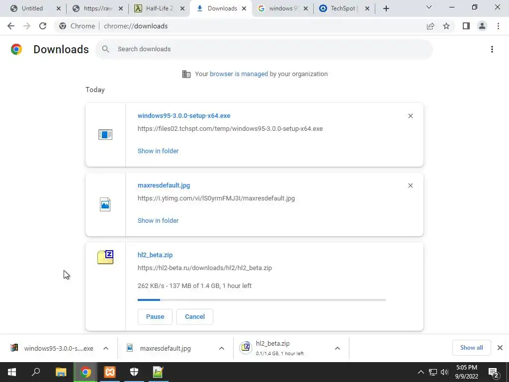
Task: Open taskbar search magnifier
Action: tap(36, 372)
